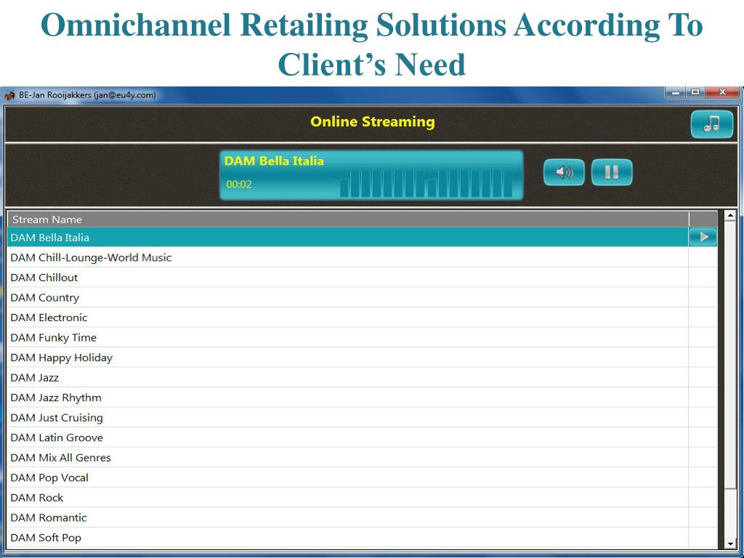This screenshot has width=744, height=558.
Task: Minimize the BE-Jan Rooijakkers window
Action: coord(676,92)
